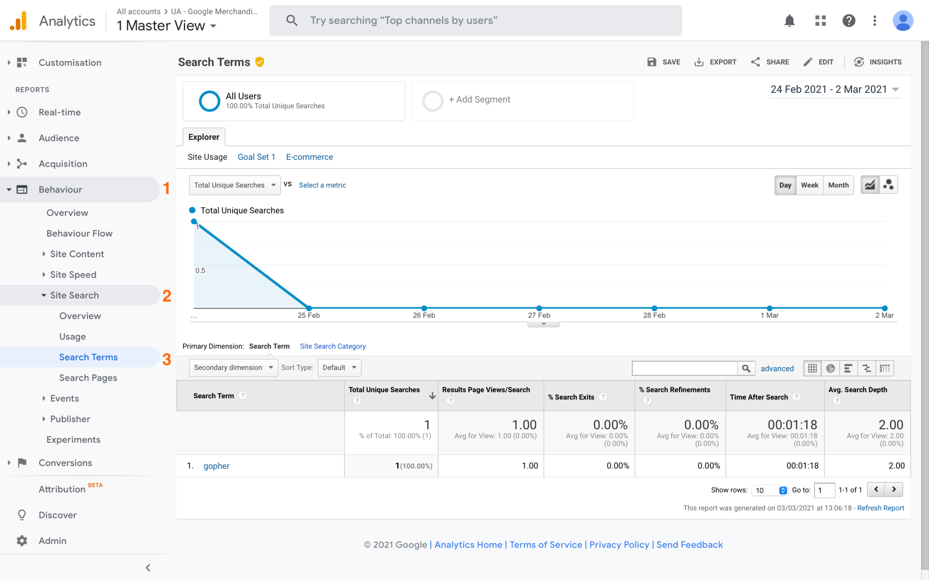The width and height of the screenshot is (929, 580).
Task: Click the Notifications bell icon
Action: coord(789,21)
